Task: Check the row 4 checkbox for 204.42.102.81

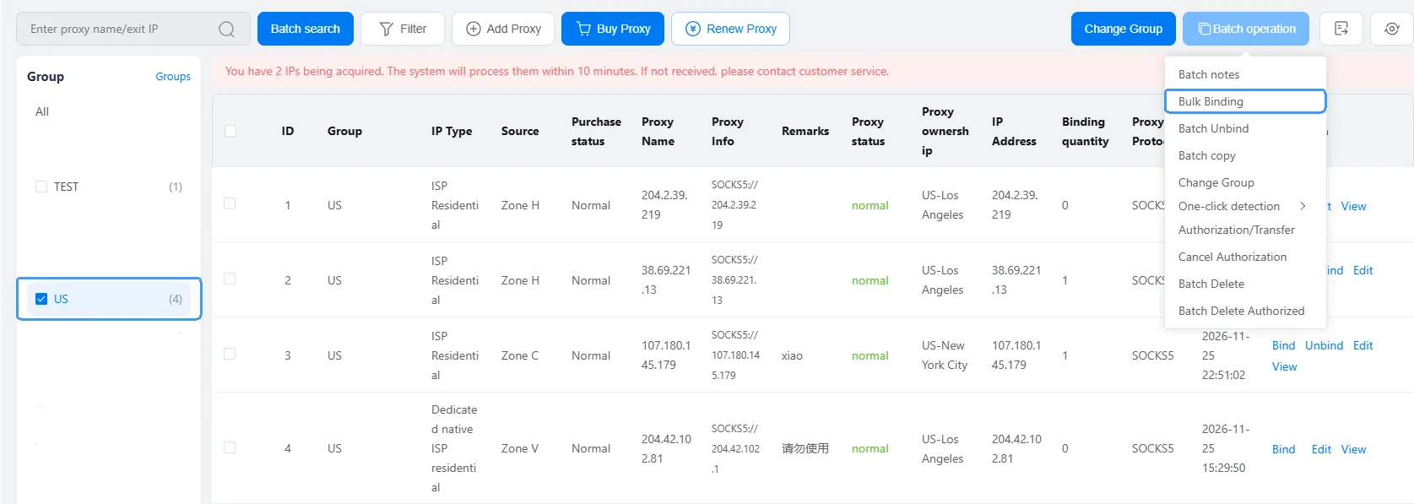Action: (230, 447)
